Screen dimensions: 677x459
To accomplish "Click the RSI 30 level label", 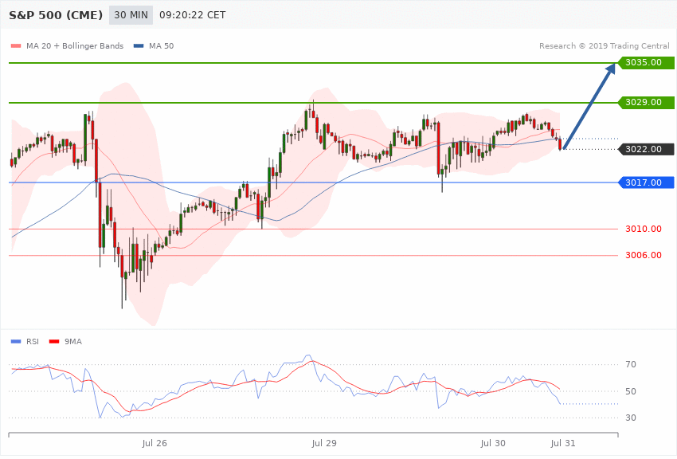I will pos(631,418).
